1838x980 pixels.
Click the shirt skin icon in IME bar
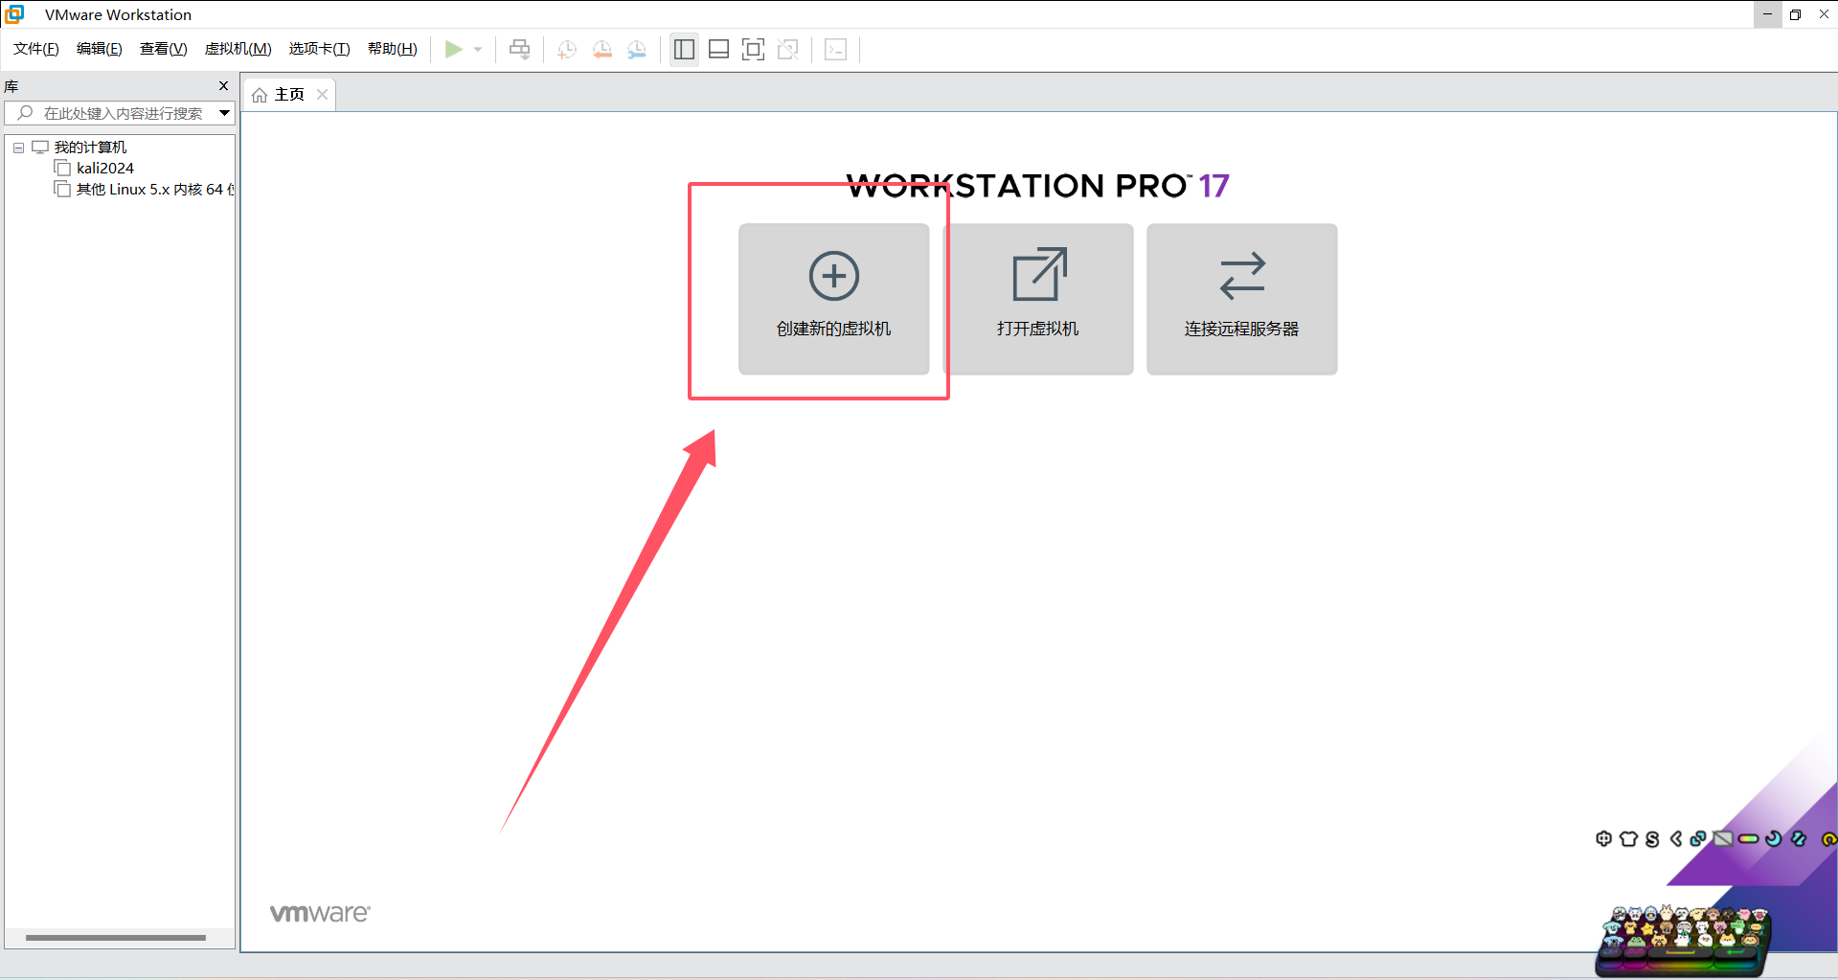[x=1628, y=838]
